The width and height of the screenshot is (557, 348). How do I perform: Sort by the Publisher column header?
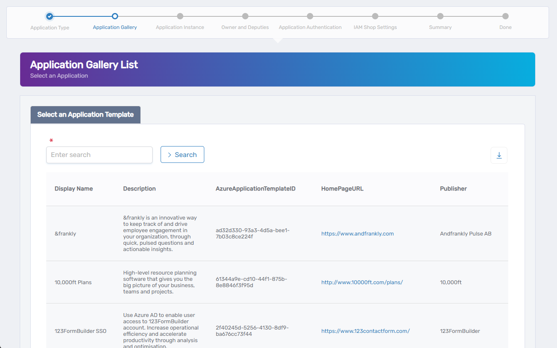point(453,188)
